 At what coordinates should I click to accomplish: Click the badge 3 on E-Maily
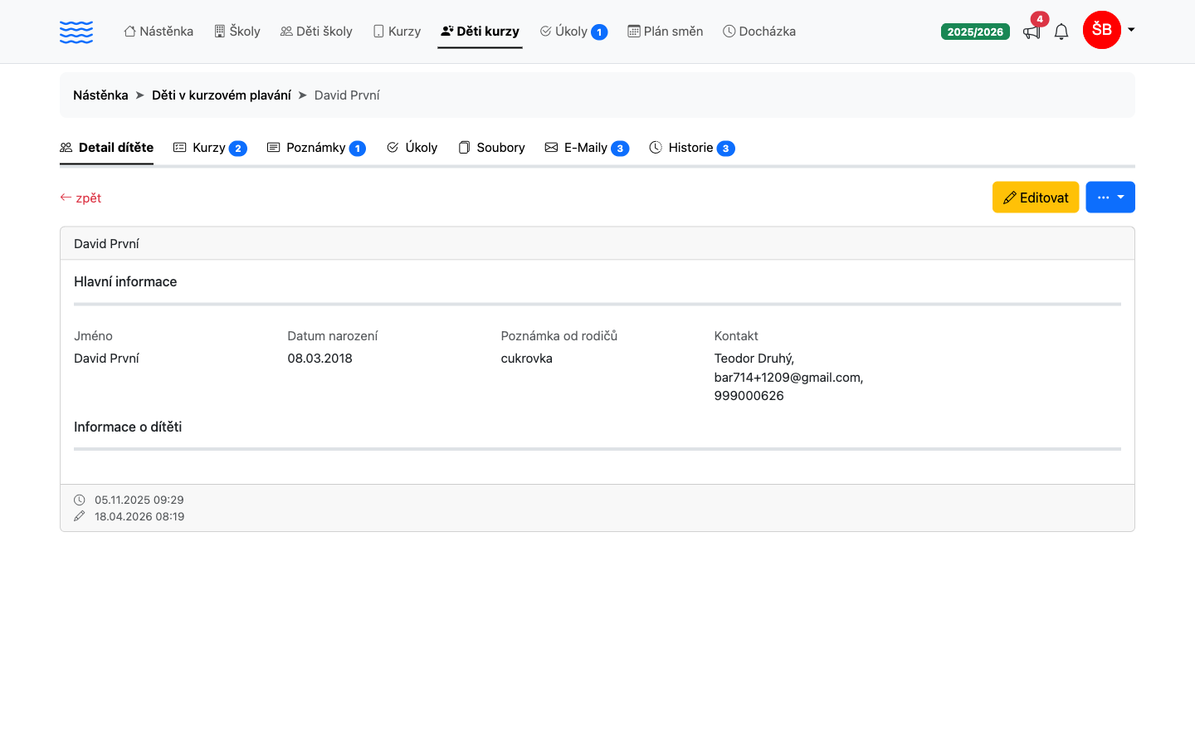[x=620, y=149]
